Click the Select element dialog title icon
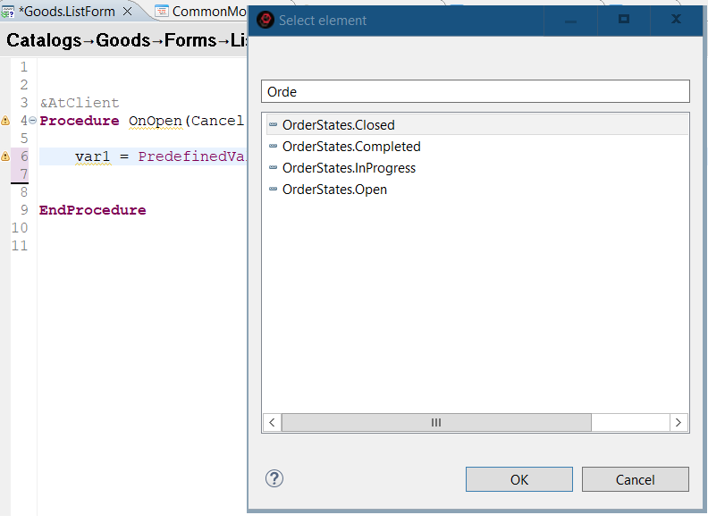 click(265, 20)
